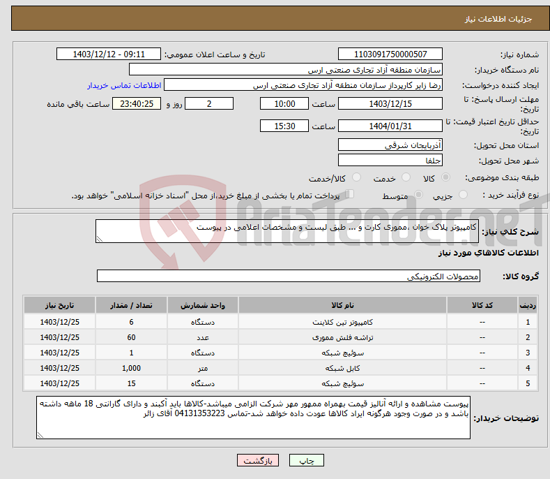The height and width of the screenshot is (479, 550).
Task: Click the متر unit cell
Action: 203,368
